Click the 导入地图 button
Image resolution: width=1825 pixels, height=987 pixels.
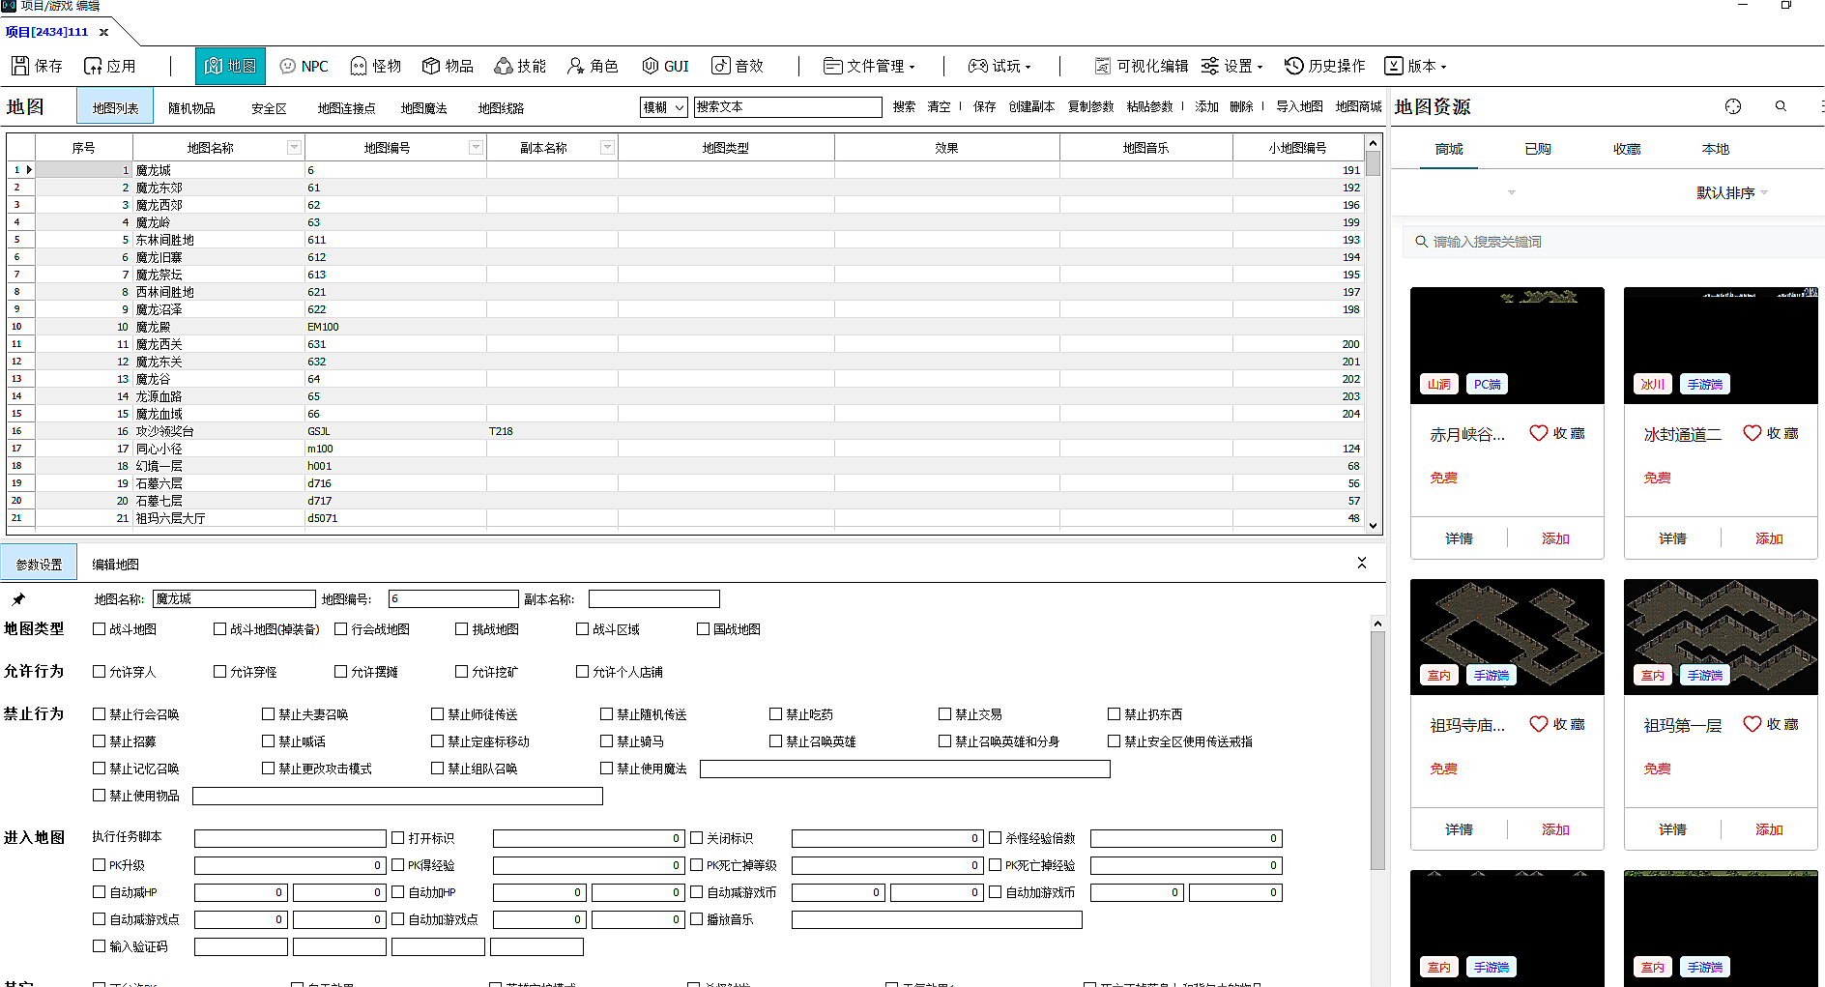pos(1298,106)
